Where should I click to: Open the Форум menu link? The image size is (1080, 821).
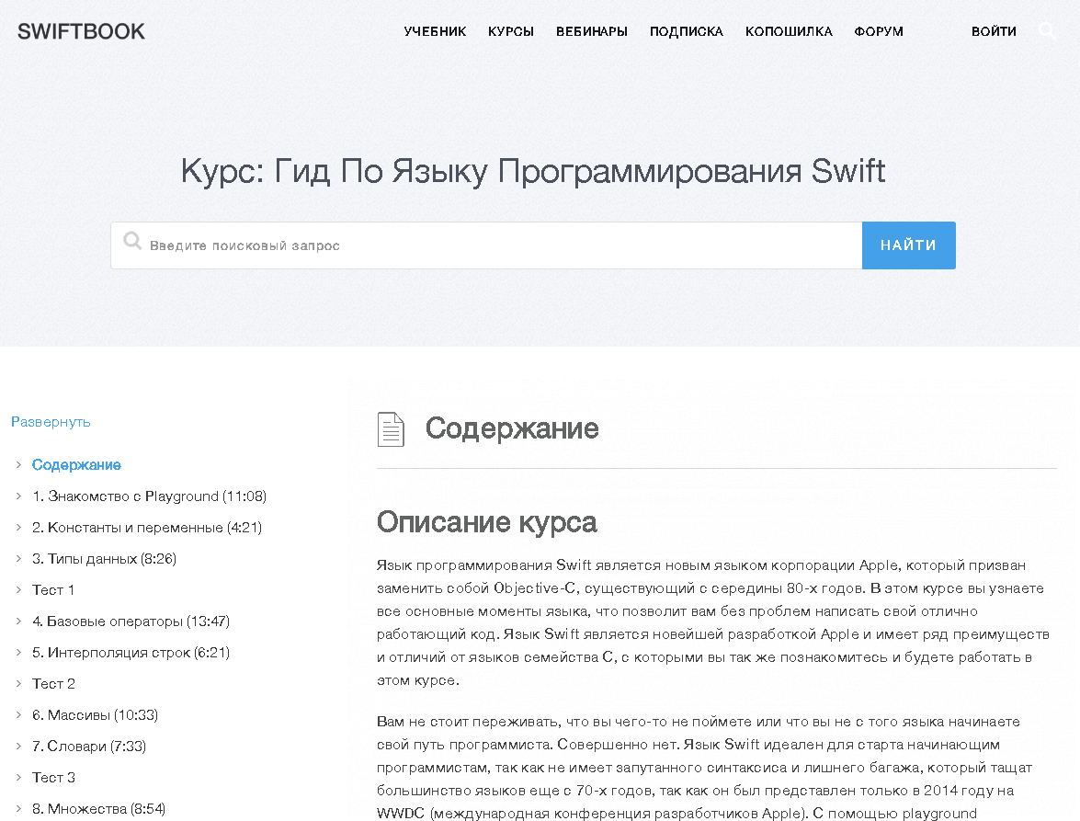(878, 31)
